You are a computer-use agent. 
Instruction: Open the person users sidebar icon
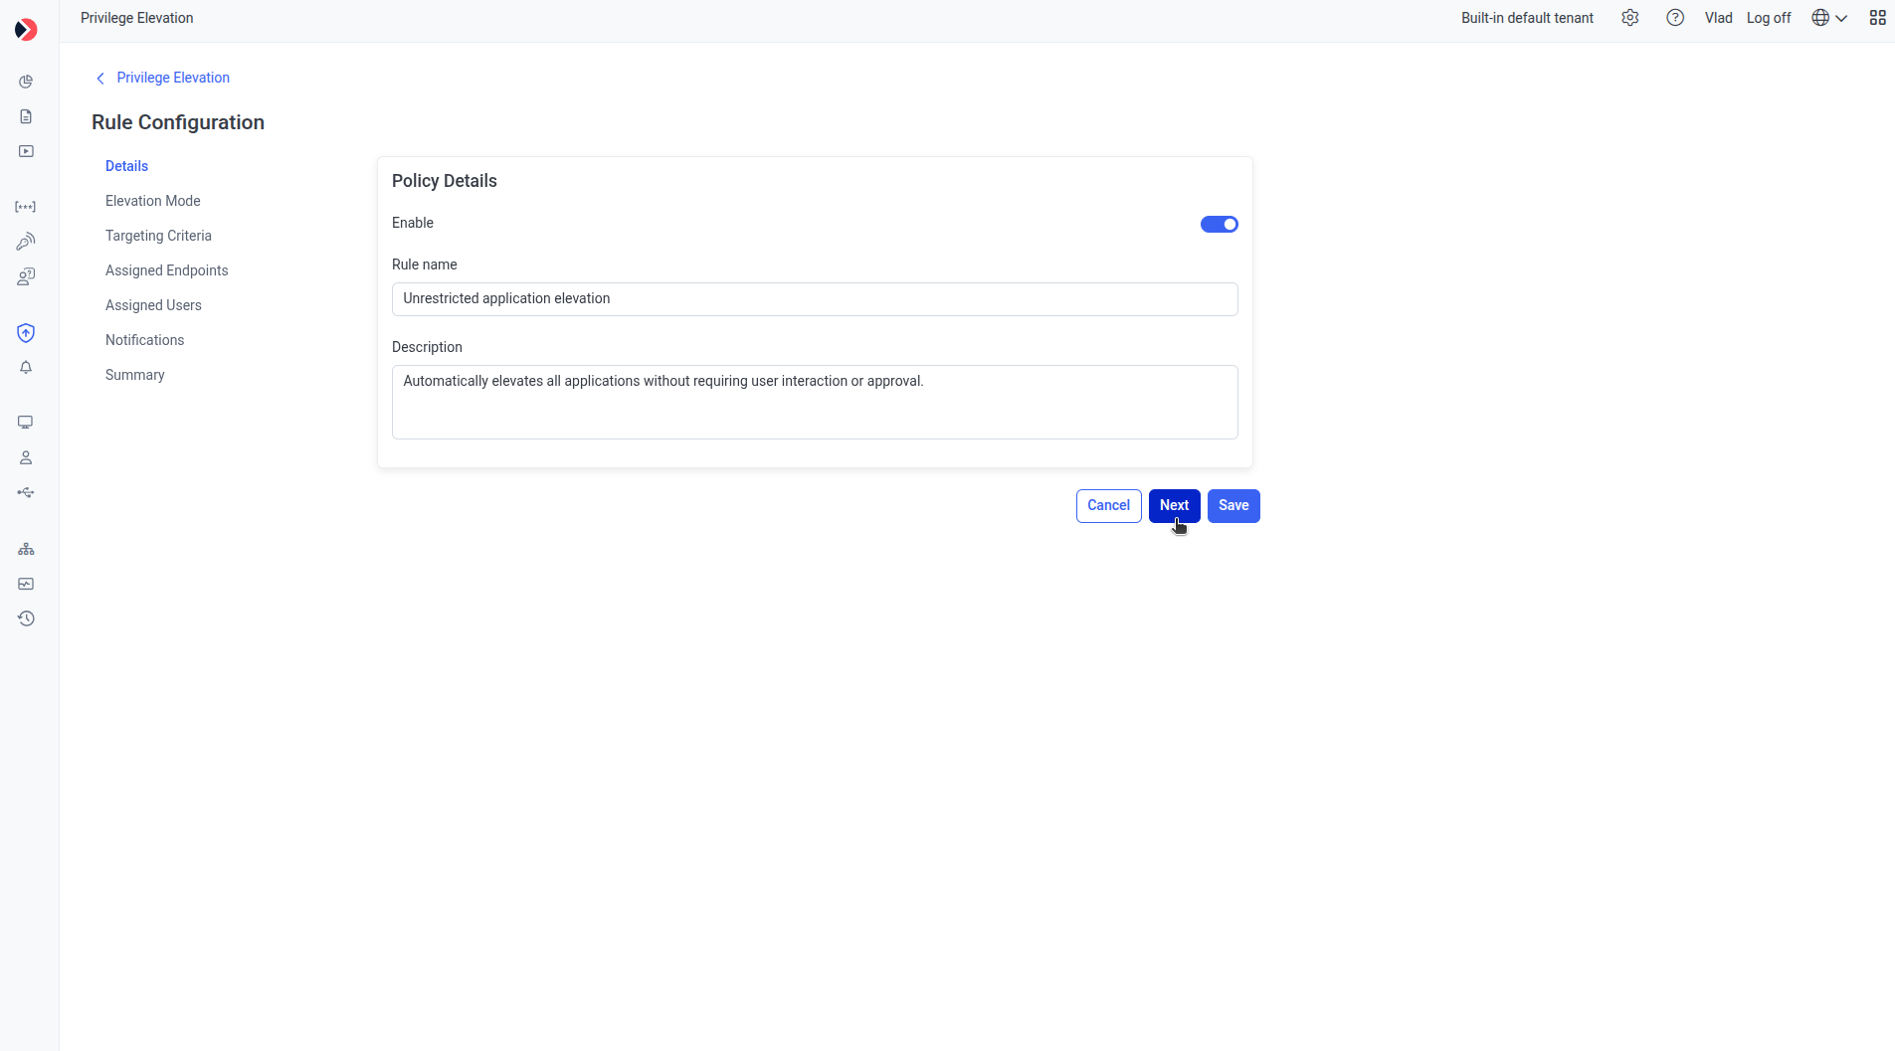pos(26,457)
